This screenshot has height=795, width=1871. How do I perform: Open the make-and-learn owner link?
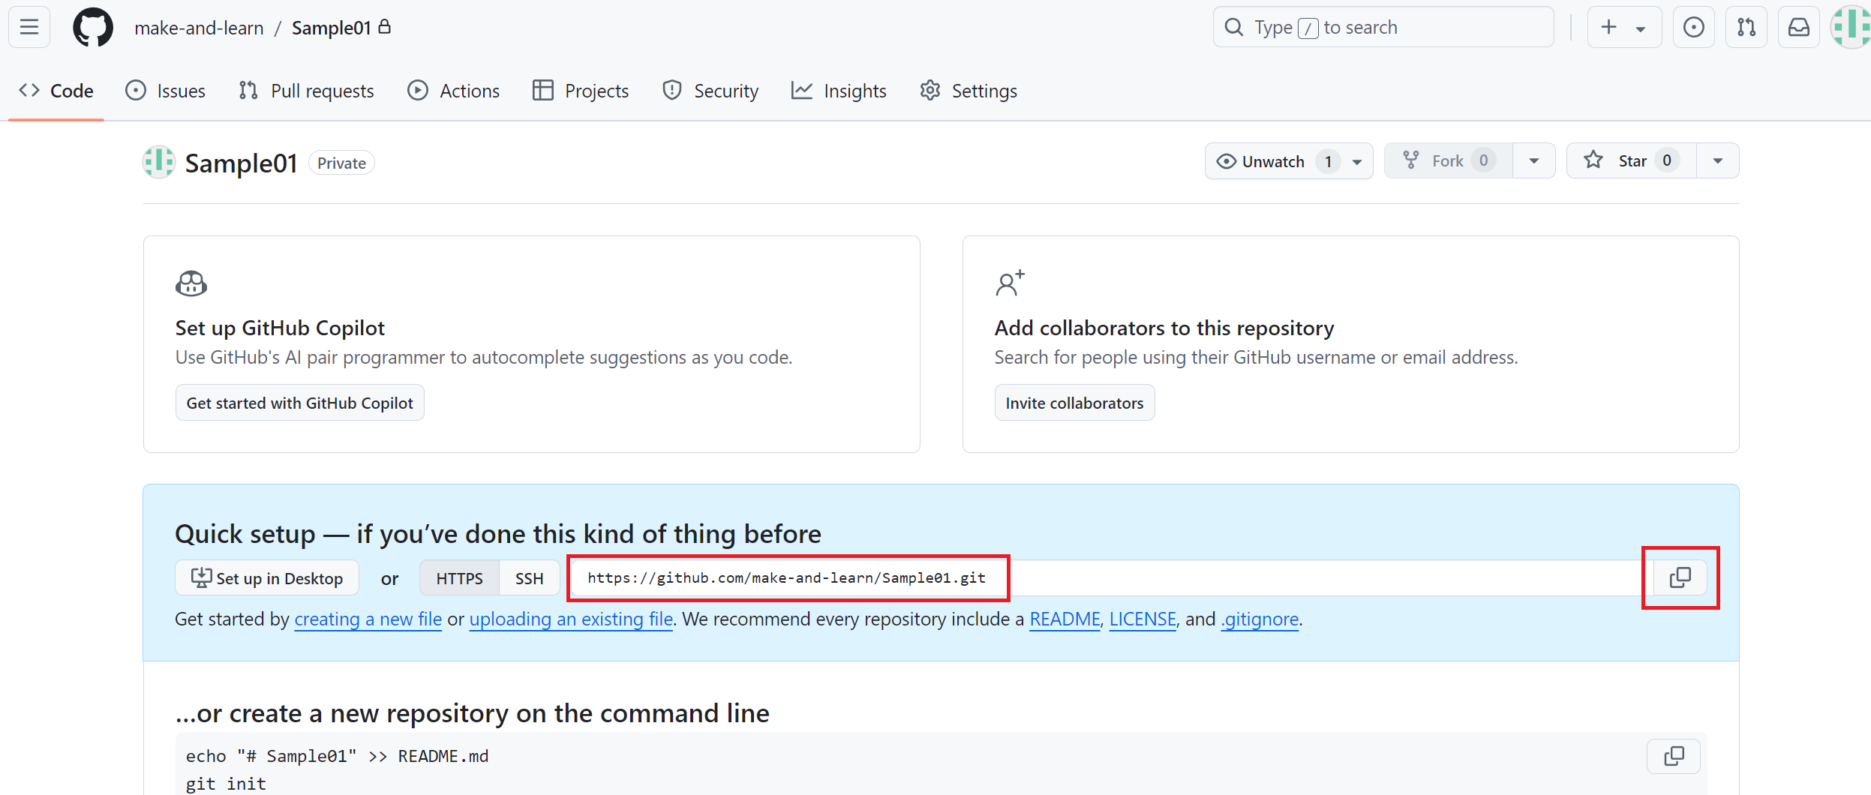pos(199,28)
